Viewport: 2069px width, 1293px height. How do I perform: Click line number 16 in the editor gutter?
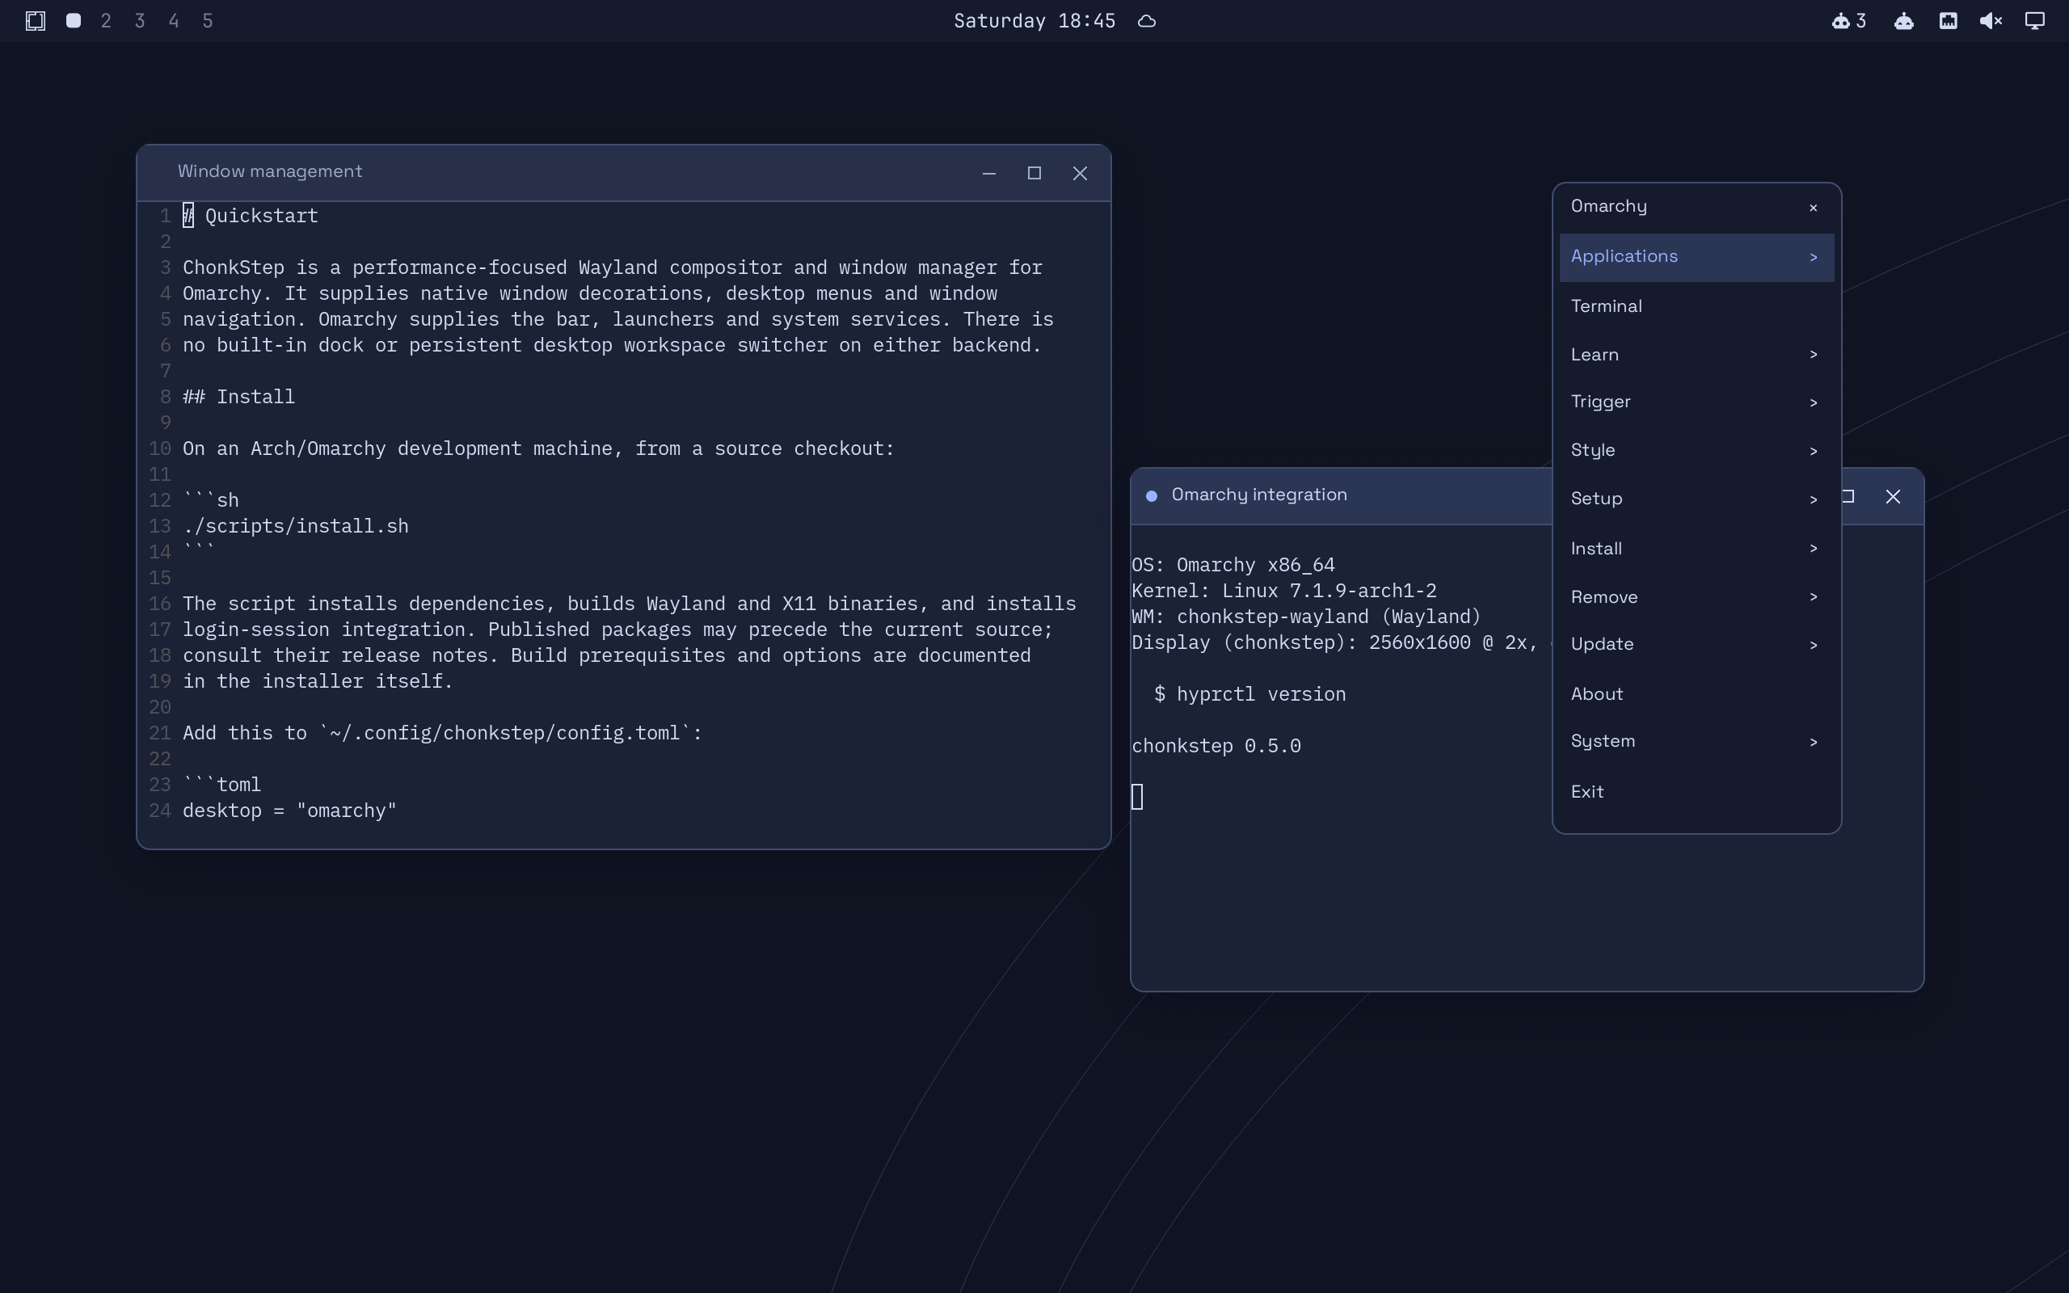pos(160,604)
